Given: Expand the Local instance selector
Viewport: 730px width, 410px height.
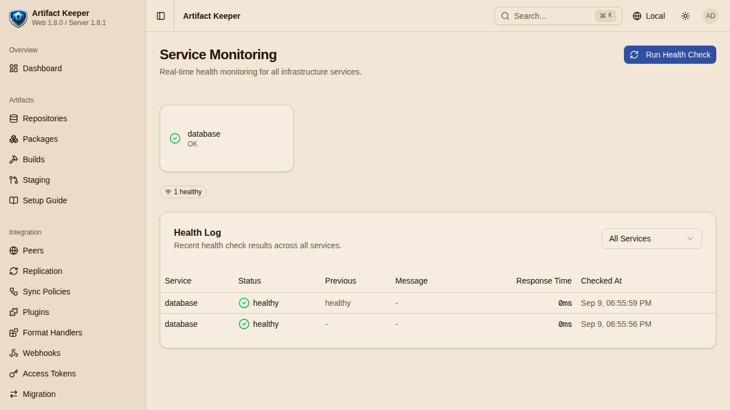Looking at the screenshot, I should (x=649, y=16).
